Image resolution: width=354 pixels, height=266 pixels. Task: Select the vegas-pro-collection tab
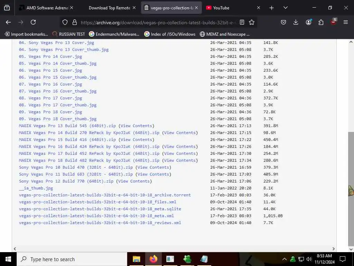(171, 8)
